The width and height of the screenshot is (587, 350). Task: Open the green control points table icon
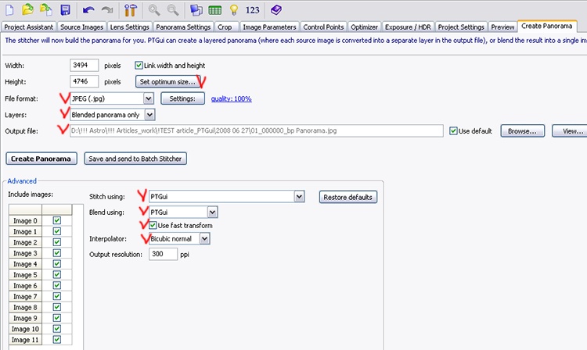click(x=214, y=10)
